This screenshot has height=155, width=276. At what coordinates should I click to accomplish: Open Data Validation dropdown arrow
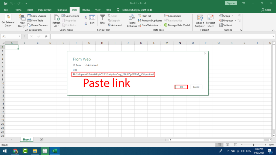tap(160, 25)
